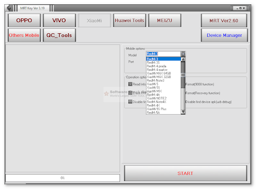Collapse the Model dropdown arrow

pos(183,54)
